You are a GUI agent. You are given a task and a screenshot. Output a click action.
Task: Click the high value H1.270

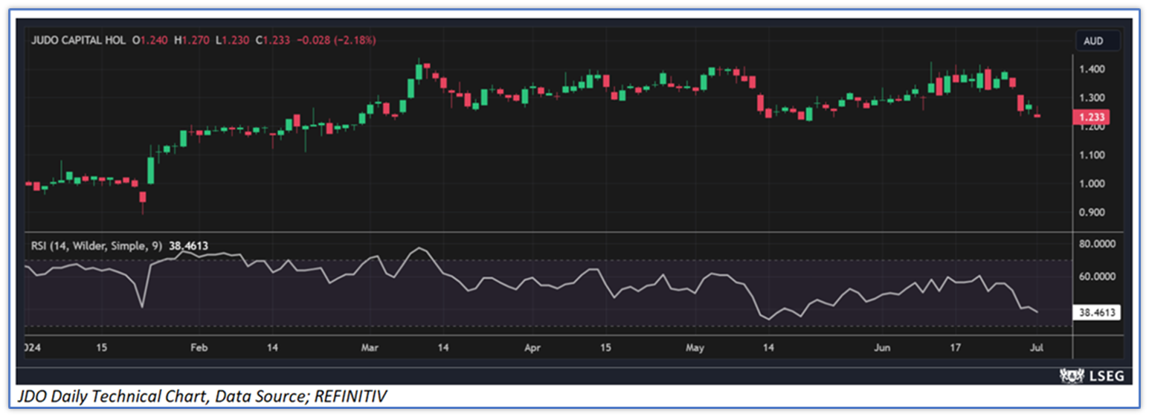coord(192,40)
